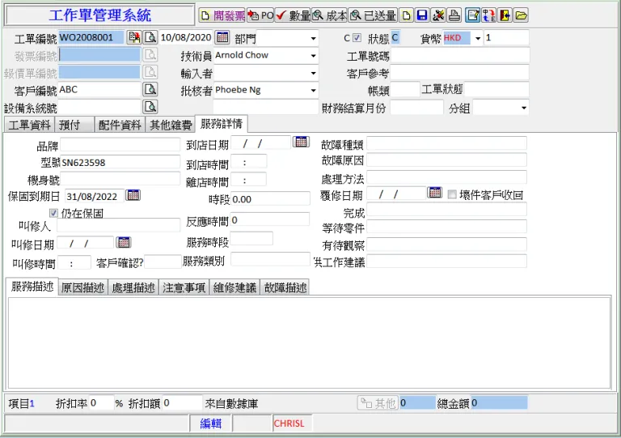The height and width of the screenshot is (438, 621).
Task: Open the 貨幣 HKD currency dropdown
Action: (477, 38)
